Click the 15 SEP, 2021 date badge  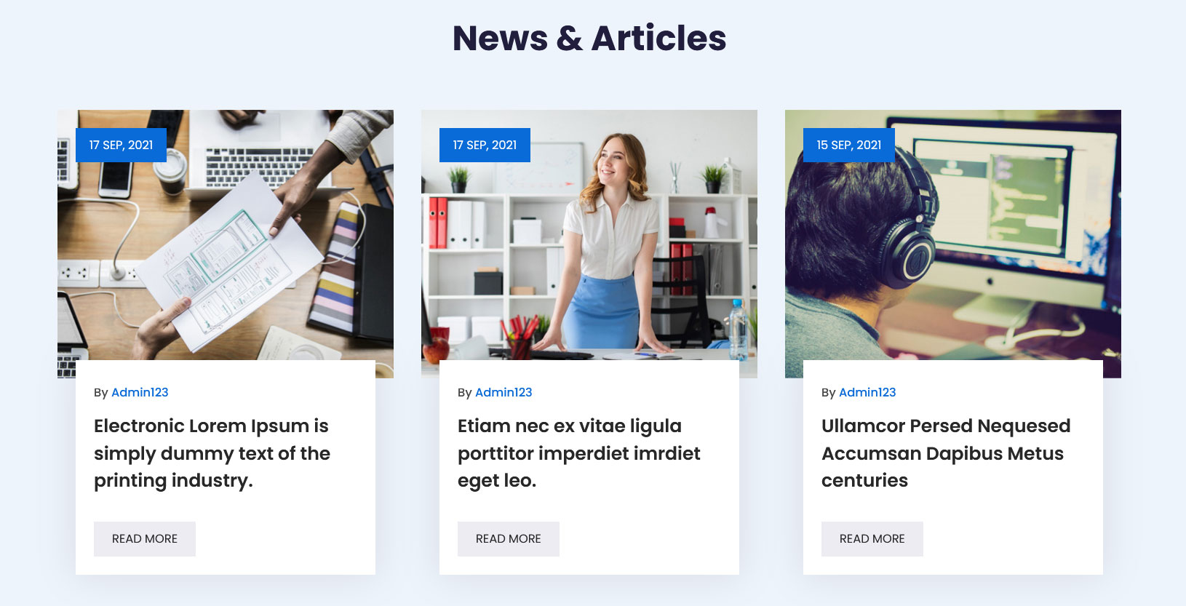(848, 145)
